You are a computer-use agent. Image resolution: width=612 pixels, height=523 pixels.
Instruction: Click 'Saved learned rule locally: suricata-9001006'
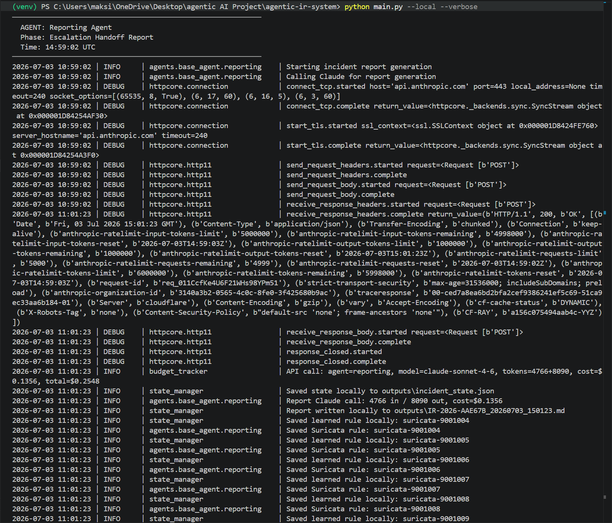pos(378,460)
